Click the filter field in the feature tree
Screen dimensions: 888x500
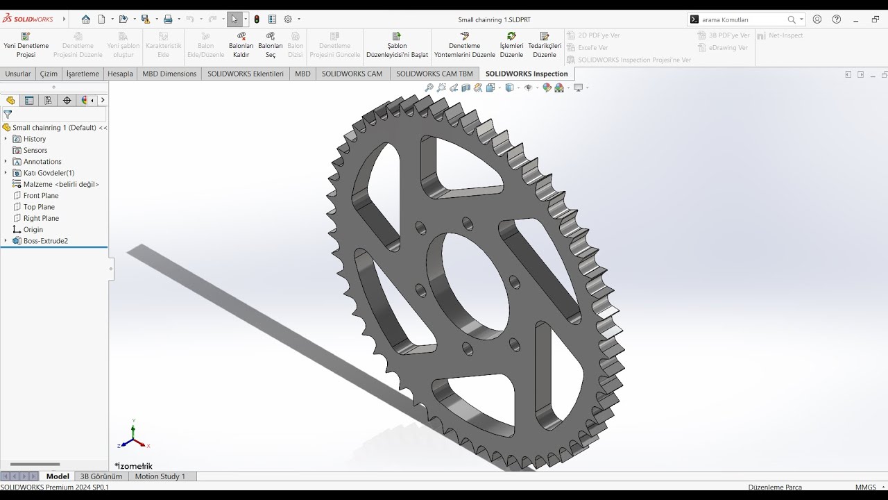(x=54, y=115)
